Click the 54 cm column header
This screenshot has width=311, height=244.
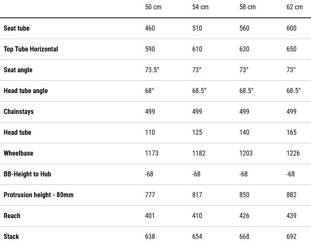point(201,7)
